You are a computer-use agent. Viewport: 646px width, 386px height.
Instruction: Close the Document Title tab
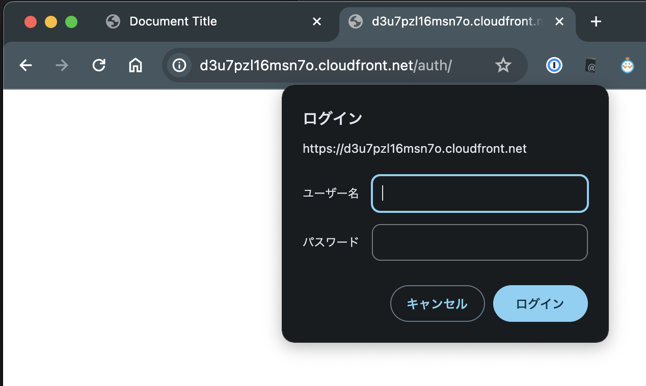317,21
